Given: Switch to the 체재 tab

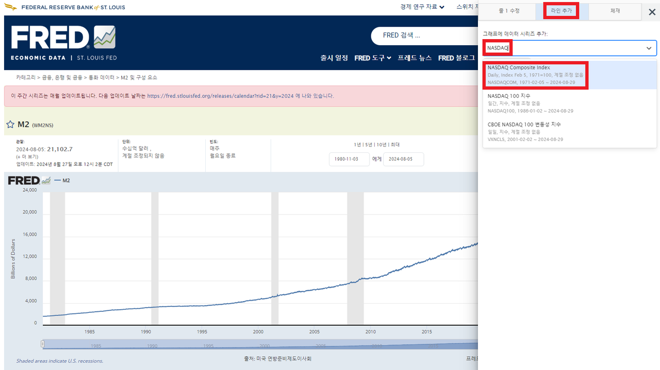Looking at the screenshot, I should 615,11.
